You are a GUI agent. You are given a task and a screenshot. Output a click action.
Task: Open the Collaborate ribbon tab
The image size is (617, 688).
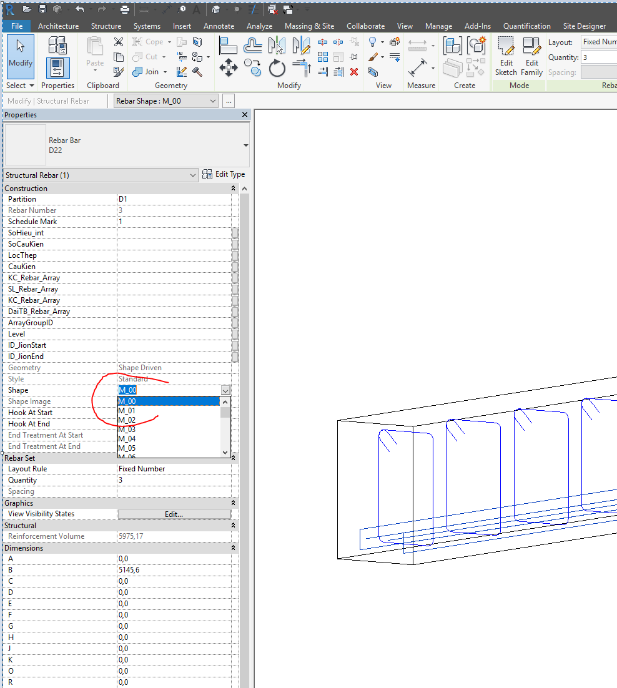click(365, 26)
